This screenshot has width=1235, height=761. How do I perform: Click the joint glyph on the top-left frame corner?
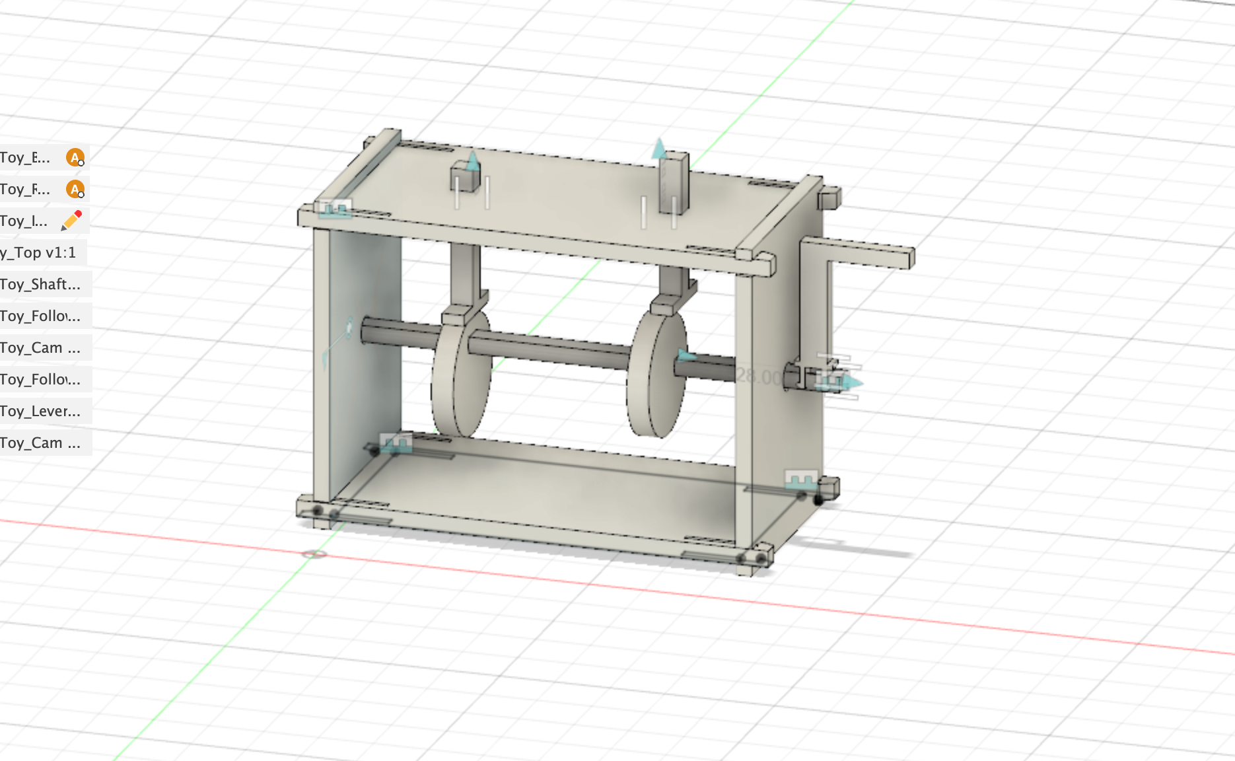point(335,210)
